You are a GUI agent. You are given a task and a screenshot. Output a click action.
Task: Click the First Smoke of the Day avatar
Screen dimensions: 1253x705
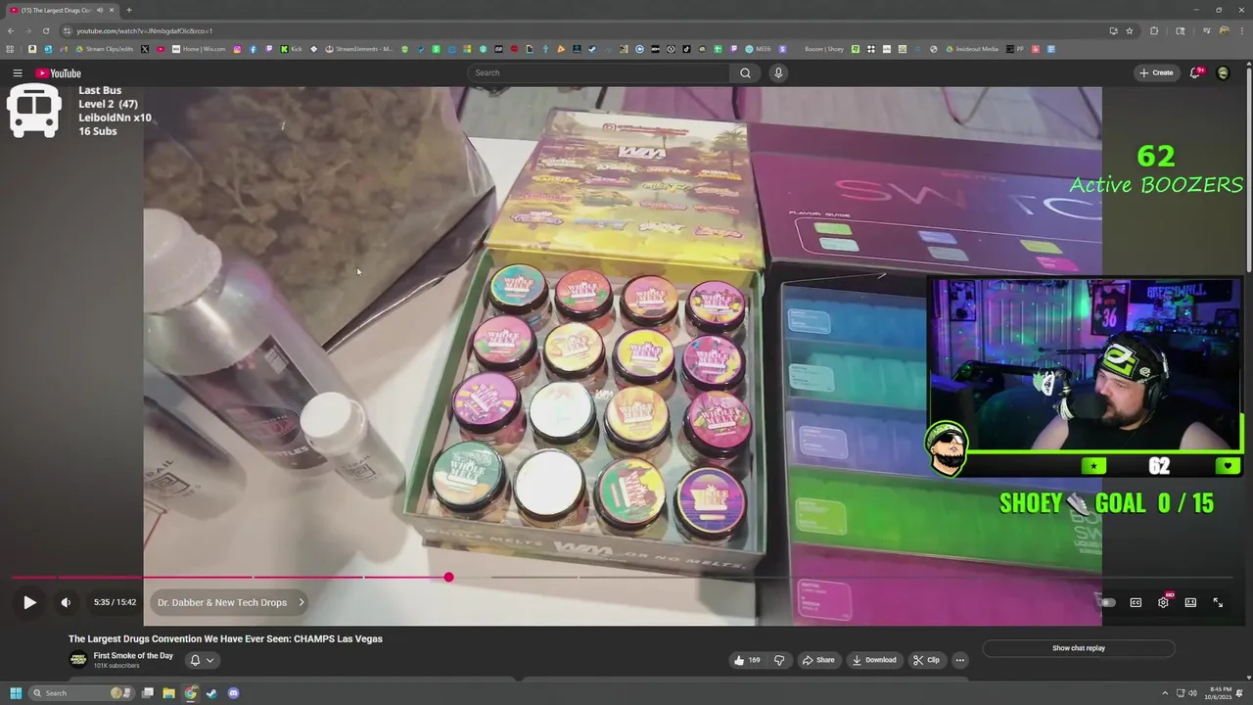click(x=78, y=660)
